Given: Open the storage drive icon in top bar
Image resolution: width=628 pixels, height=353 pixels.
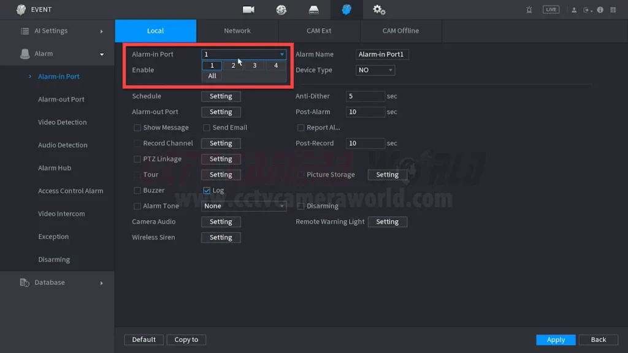Looking at the screenshot, I should coord(314,10).
